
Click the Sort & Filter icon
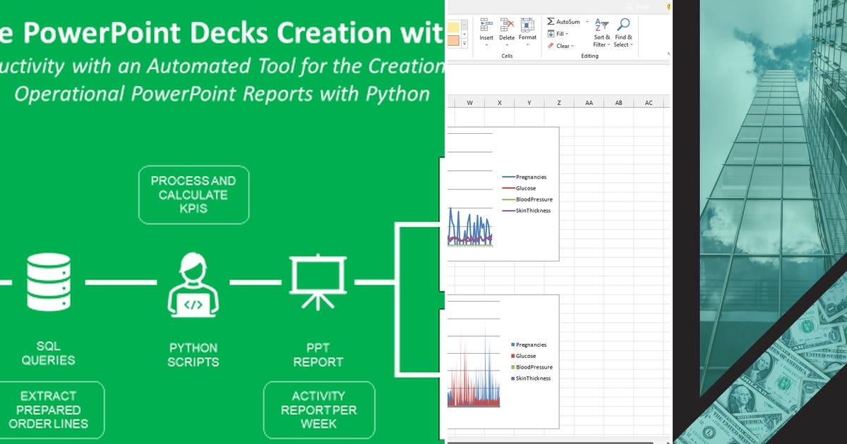click(601, 25)
